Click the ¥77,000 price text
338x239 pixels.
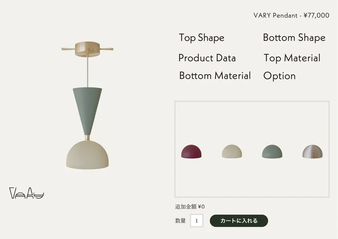(x=316, y=16)
